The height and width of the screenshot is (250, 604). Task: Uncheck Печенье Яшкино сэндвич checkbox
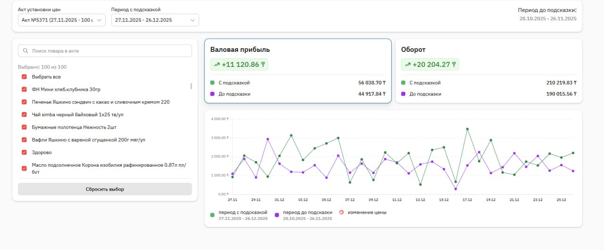pyautogui.click(x=24, y=102)
